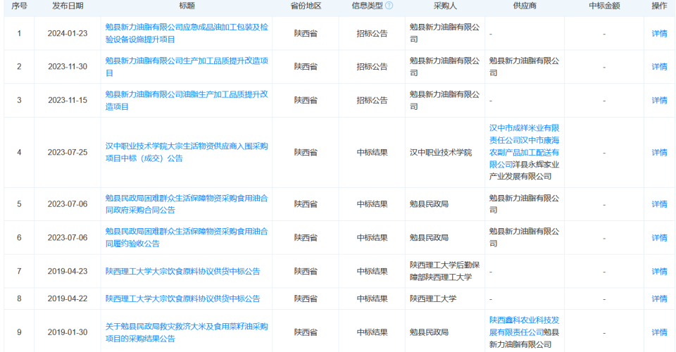Open title 应急成品油加工包装及检验设备设施提升项目
This screenshot has height=352, width=676.
point(187,33)
